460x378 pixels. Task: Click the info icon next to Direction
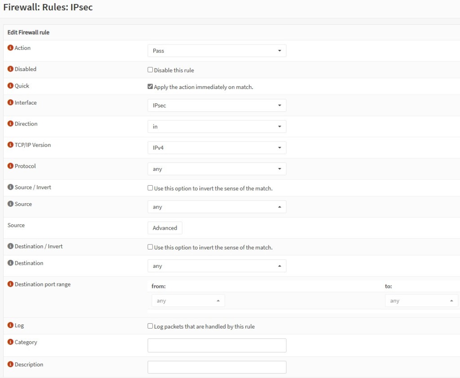click(10, 124)
